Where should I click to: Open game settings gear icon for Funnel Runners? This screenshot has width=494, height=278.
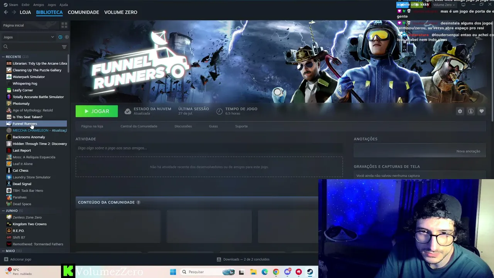click(x=460, y=111)
